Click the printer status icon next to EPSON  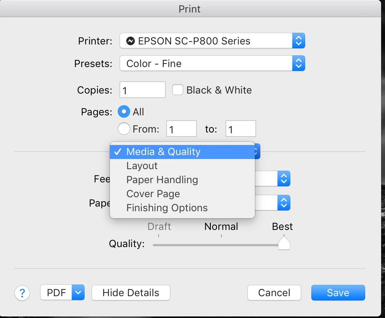click(131, 41)
